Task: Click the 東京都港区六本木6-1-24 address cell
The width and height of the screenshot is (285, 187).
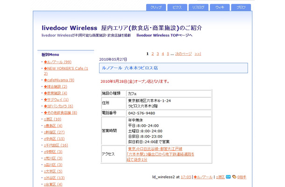Action: (x=169, y=103)
